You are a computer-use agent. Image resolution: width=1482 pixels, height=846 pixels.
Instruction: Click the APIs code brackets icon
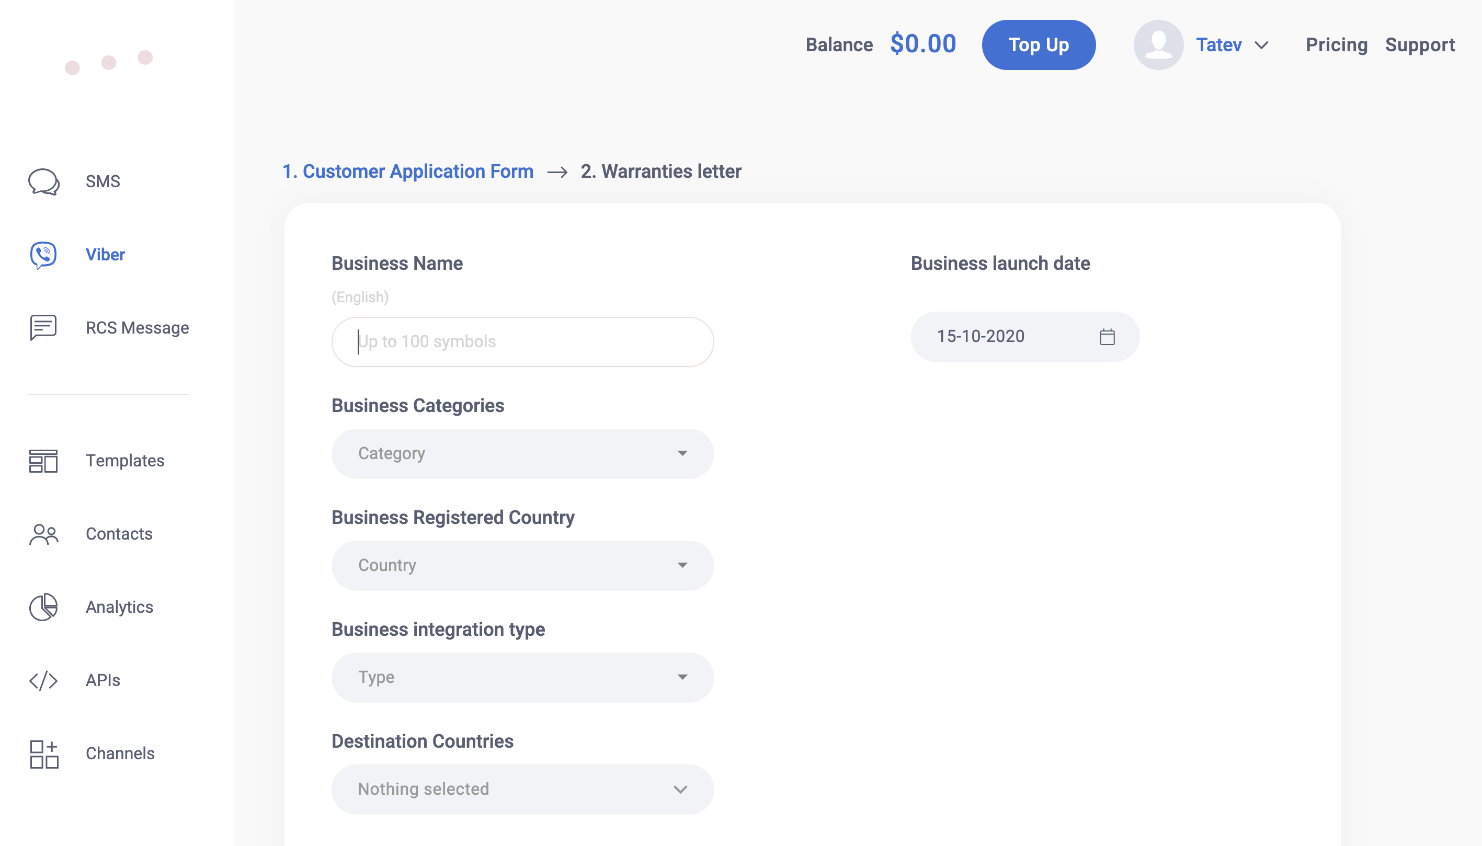[x=43, y=680]
